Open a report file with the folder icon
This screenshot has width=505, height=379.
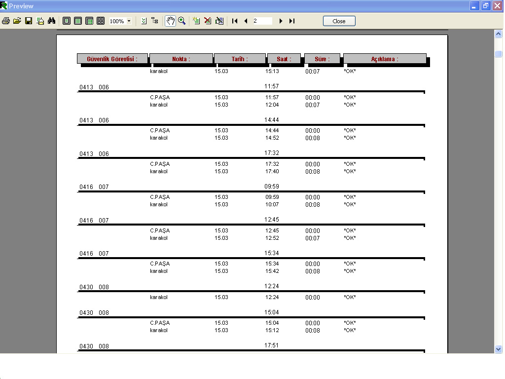point(17,21)
